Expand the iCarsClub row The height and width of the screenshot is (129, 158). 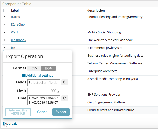coord(4,25)
